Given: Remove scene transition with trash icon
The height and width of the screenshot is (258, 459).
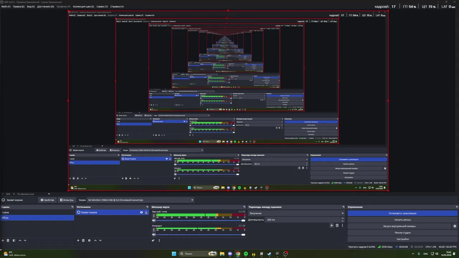Looking at the screenshot, I should pyautogui.click(x=337, y=225).
